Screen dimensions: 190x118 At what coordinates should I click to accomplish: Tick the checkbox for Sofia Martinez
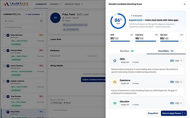click(4, 35)
